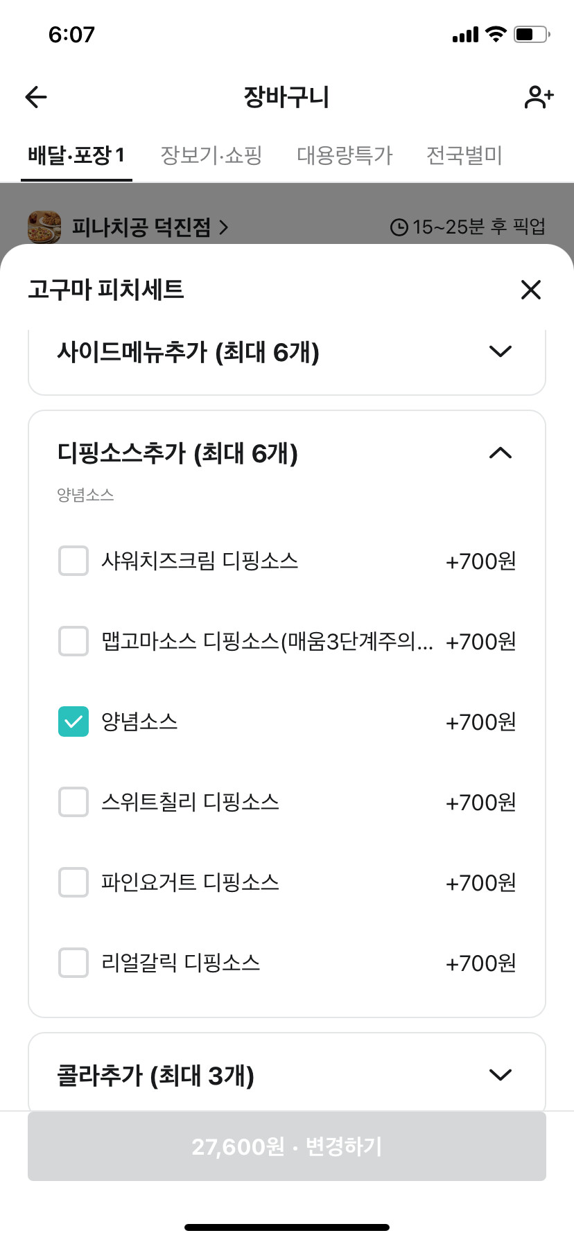Tap the 피나치공 덕진점 store thumbnail
The image size is (574, 1242).
[x=44, y=227]
